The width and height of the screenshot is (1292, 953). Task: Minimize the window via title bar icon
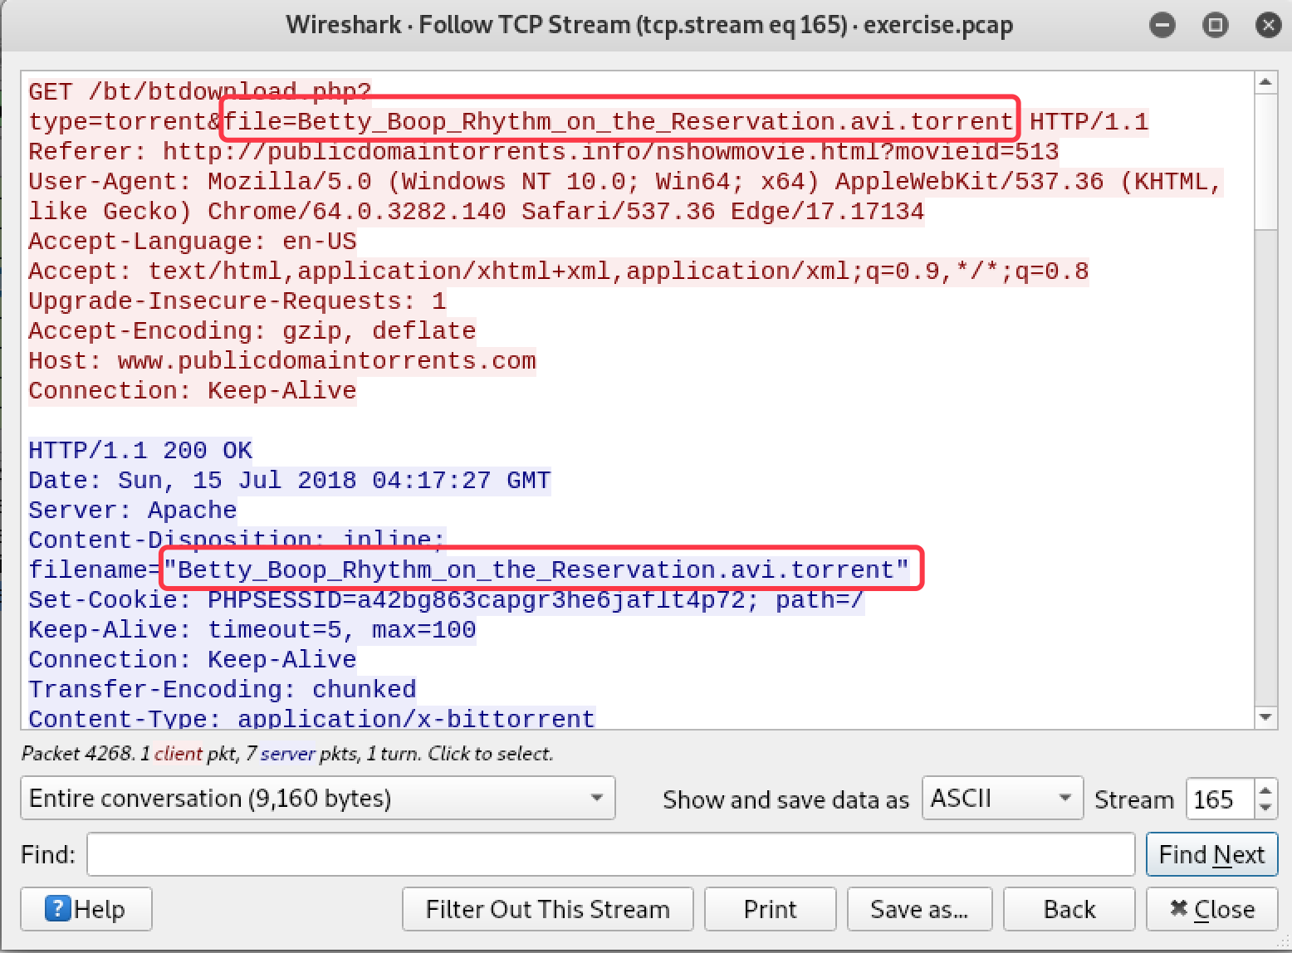1162,26
